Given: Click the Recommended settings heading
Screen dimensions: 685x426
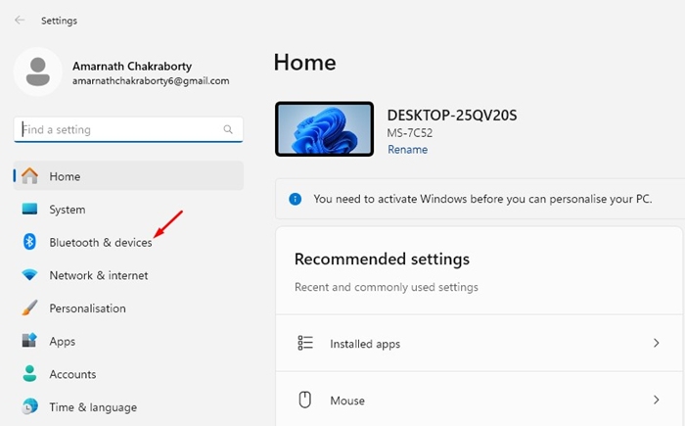Looking at the screenshot, I should 382,259.
